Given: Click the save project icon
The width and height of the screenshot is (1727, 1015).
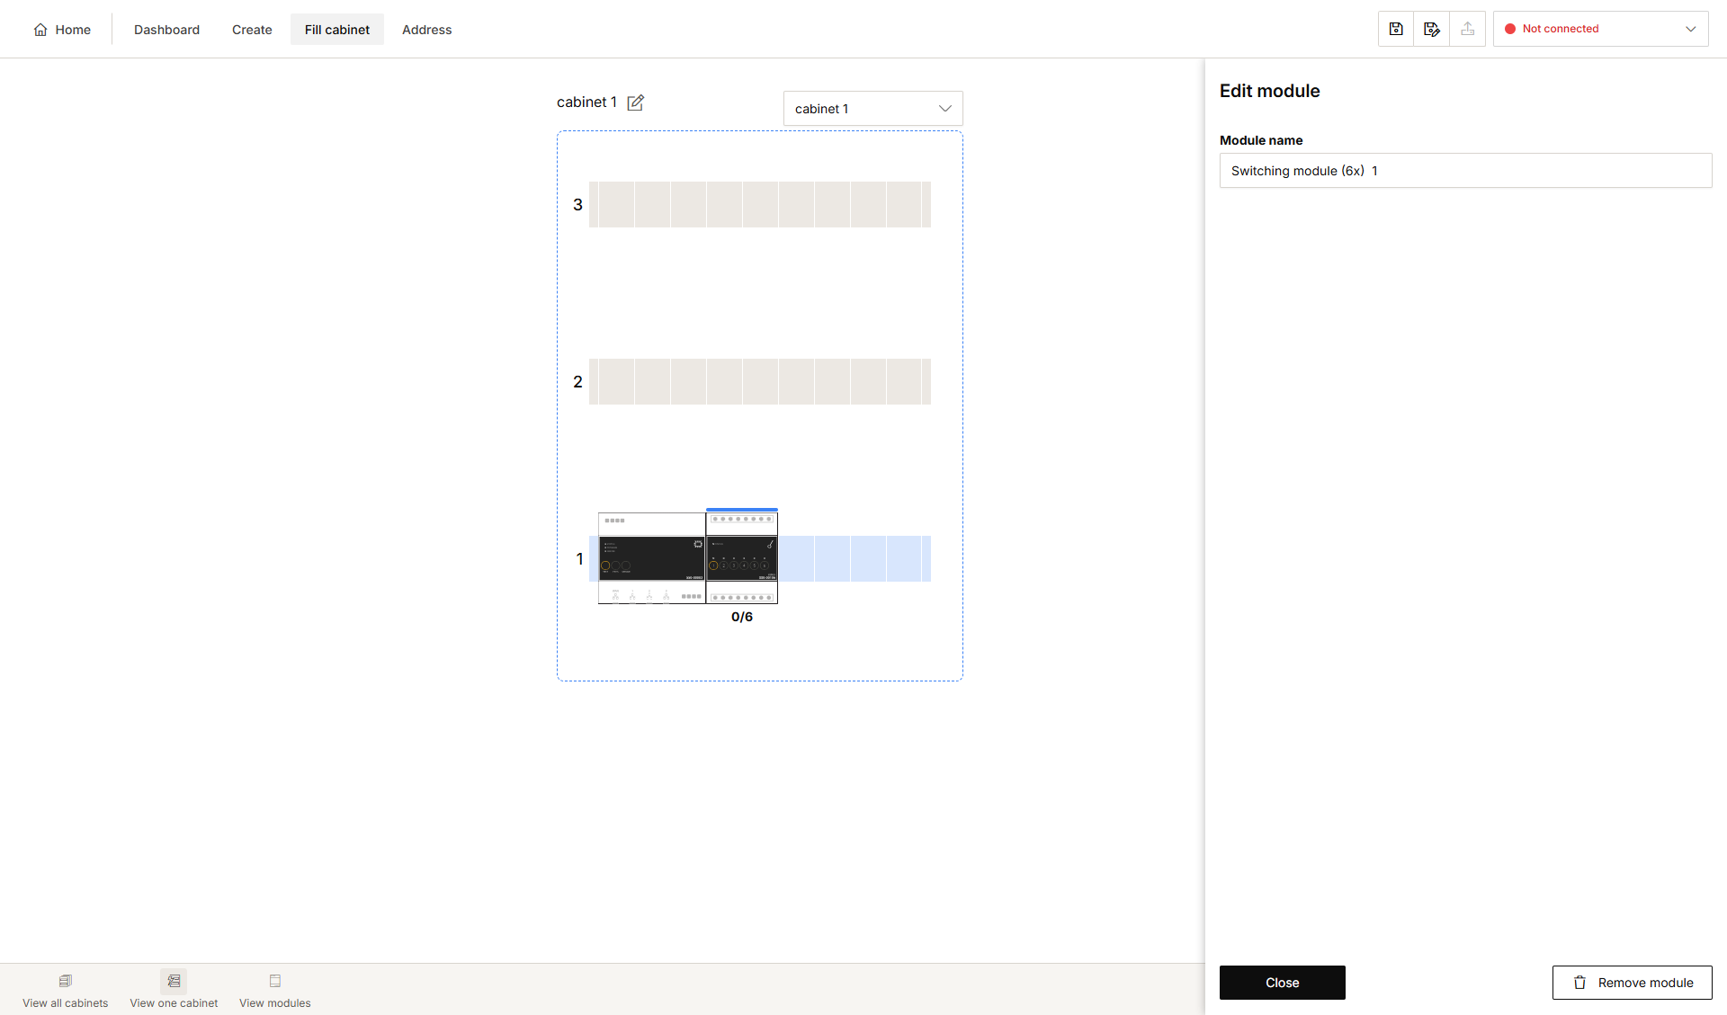Looking at the screenshot, I should [x=1396, y=29].
